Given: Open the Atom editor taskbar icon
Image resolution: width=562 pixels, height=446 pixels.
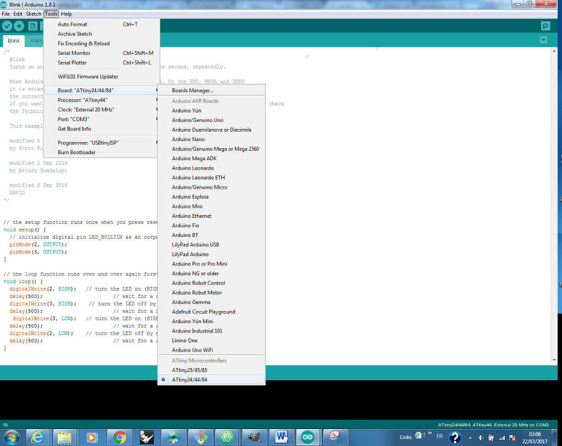Looking at the screenshot, I should tap(227, 437).
